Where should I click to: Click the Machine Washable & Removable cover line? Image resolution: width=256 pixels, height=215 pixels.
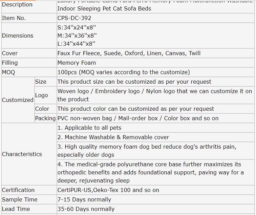113,137
